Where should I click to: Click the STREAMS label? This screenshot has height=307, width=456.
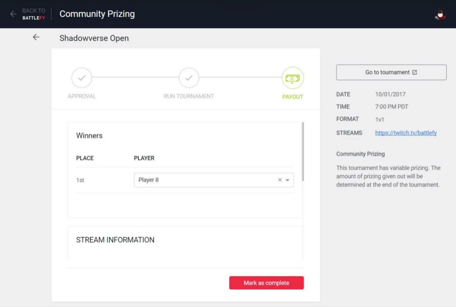(x=349, y=133)
